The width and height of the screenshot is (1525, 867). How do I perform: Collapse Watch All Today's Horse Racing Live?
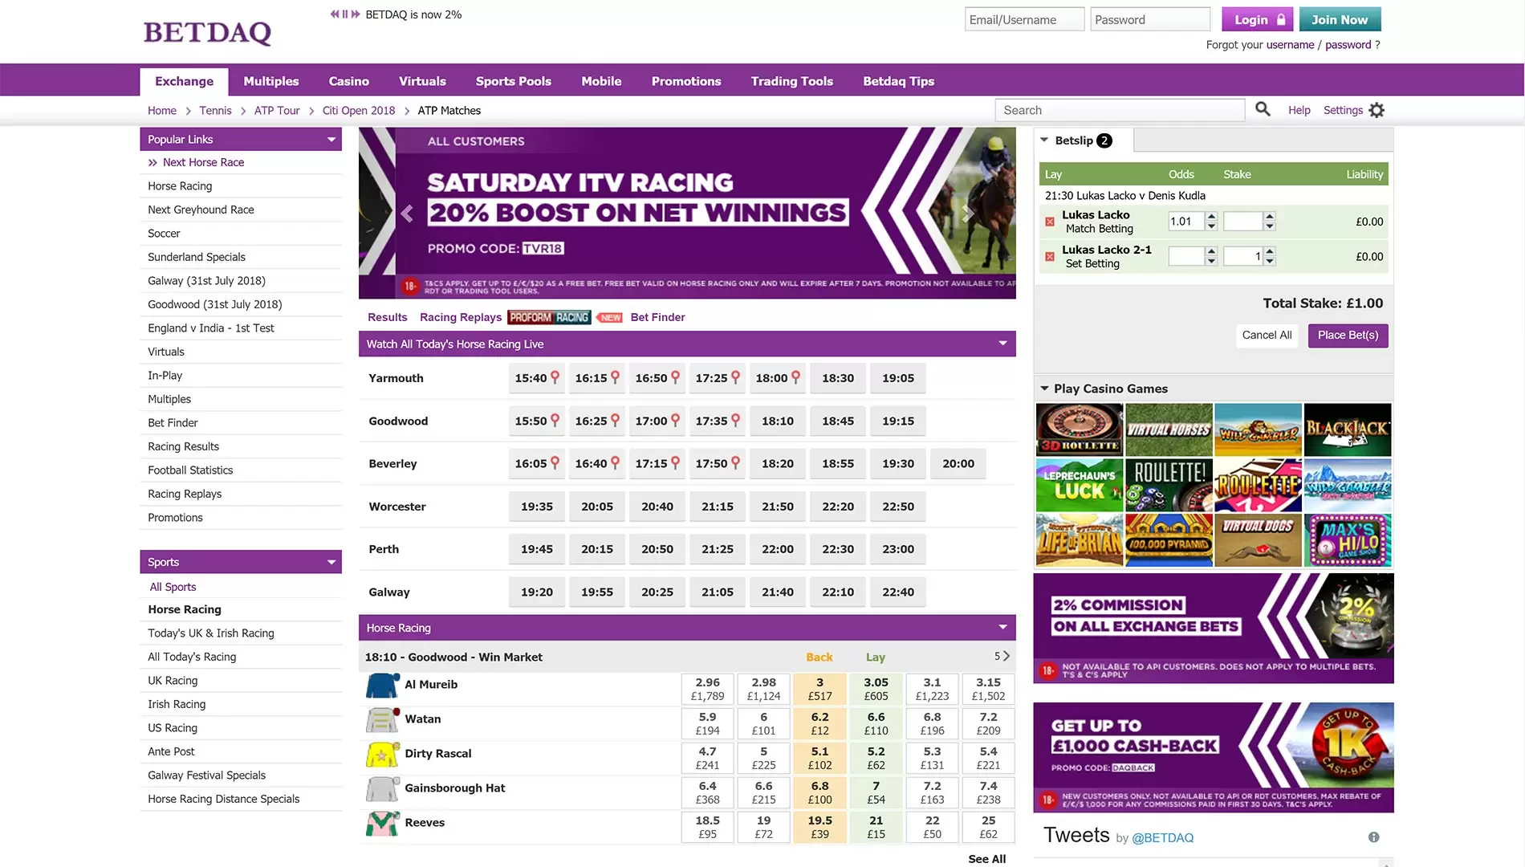coord(1002,344)
